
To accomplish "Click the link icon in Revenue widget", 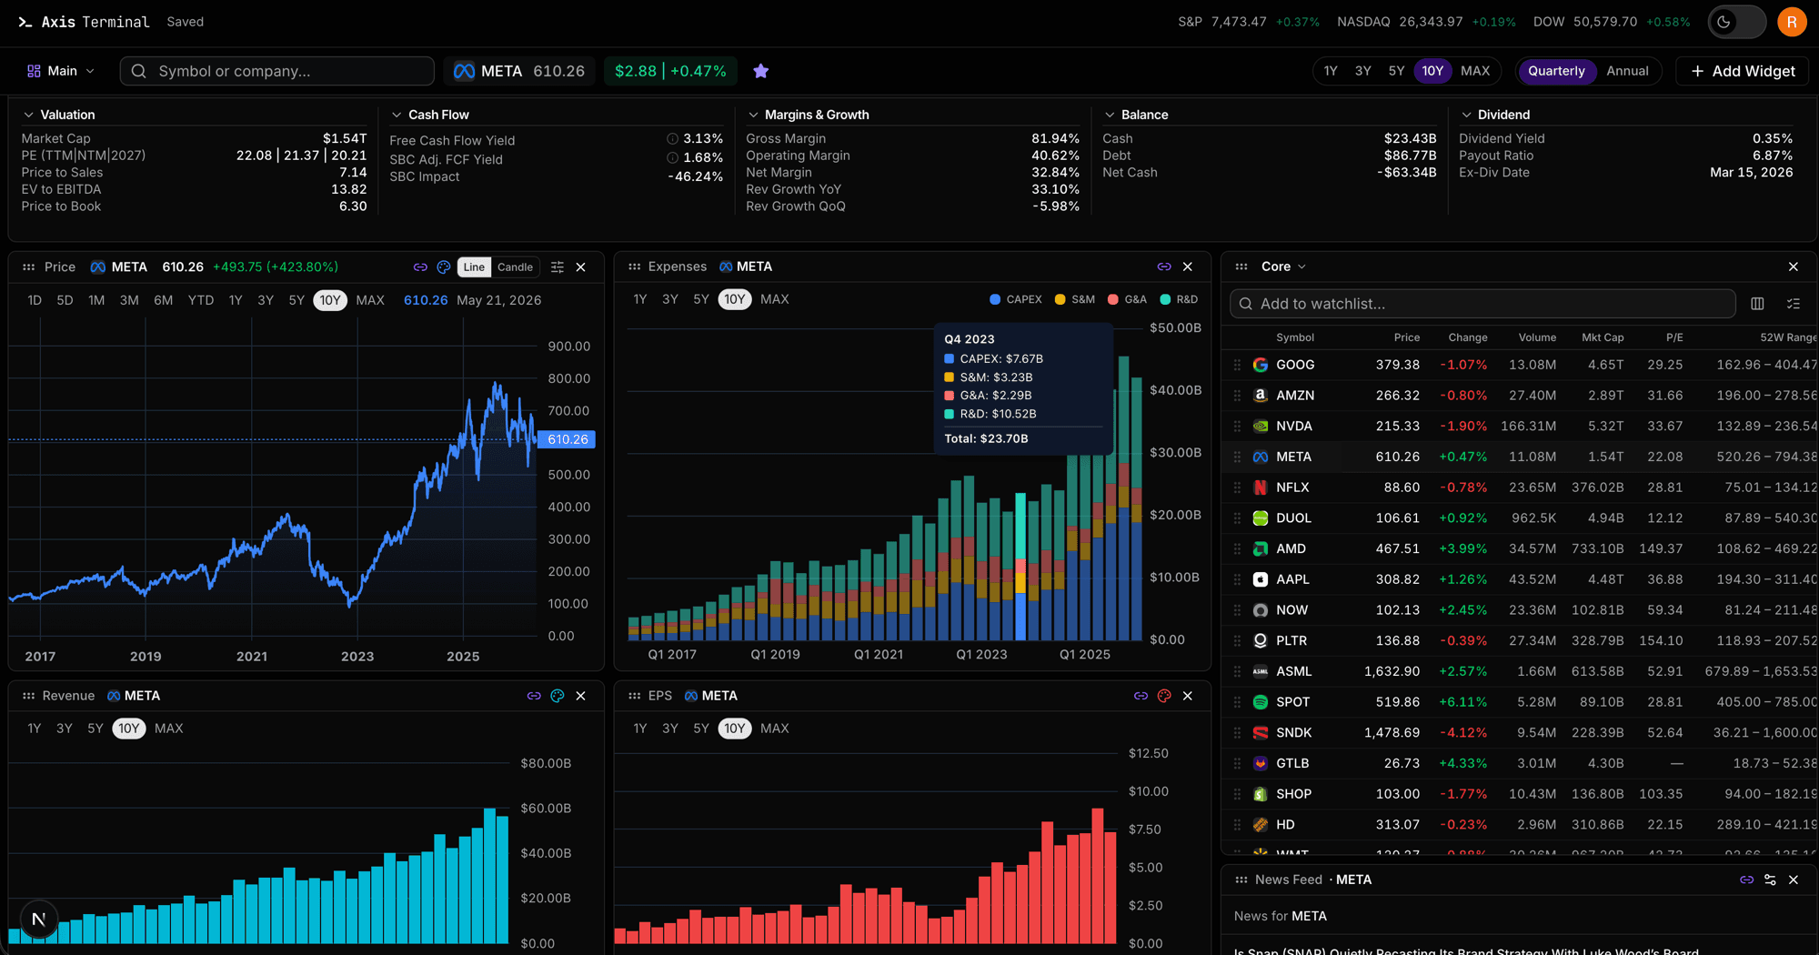I will (534, 696).
